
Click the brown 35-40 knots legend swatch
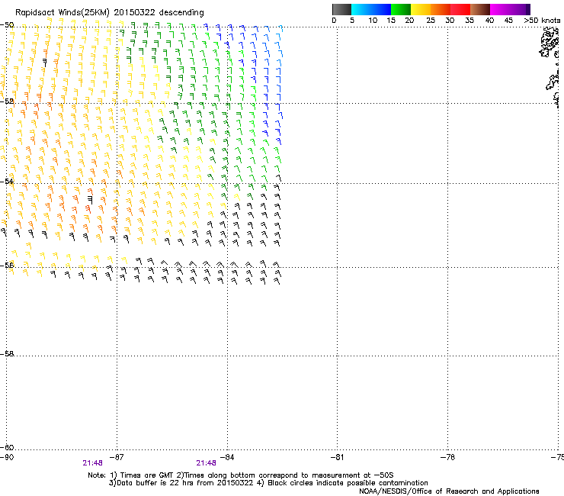(x=480, y=9)
